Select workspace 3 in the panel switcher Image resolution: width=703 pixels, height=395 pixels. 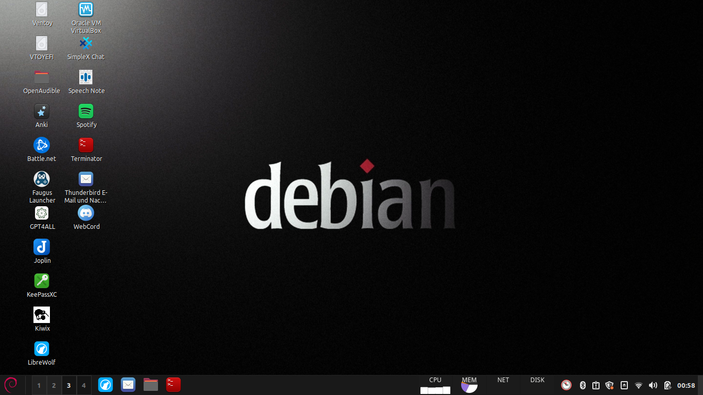pos(68,385)
